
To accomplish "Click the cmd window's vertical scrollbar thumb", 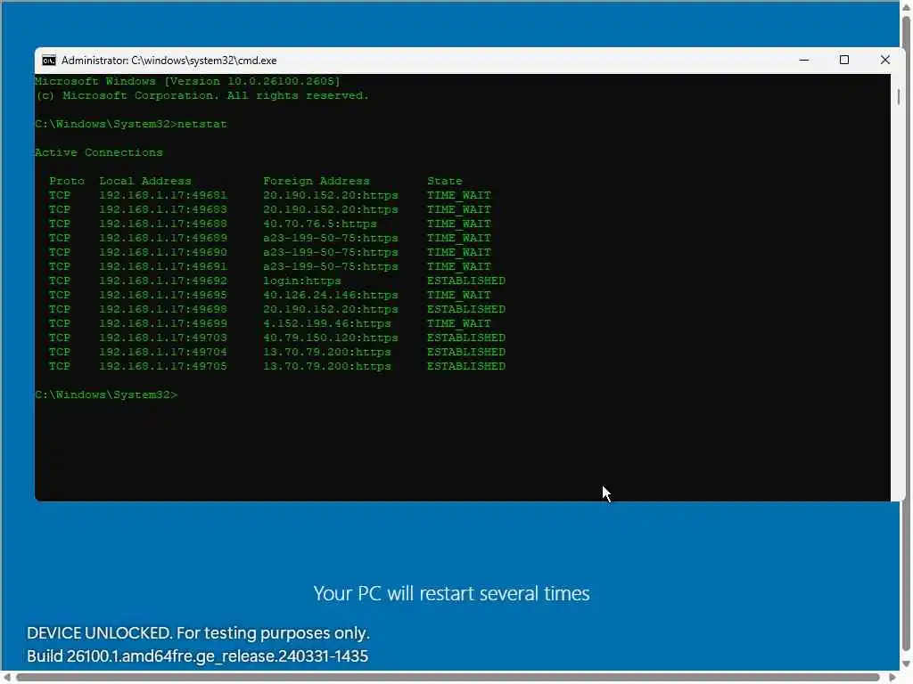I will point(899,96).
